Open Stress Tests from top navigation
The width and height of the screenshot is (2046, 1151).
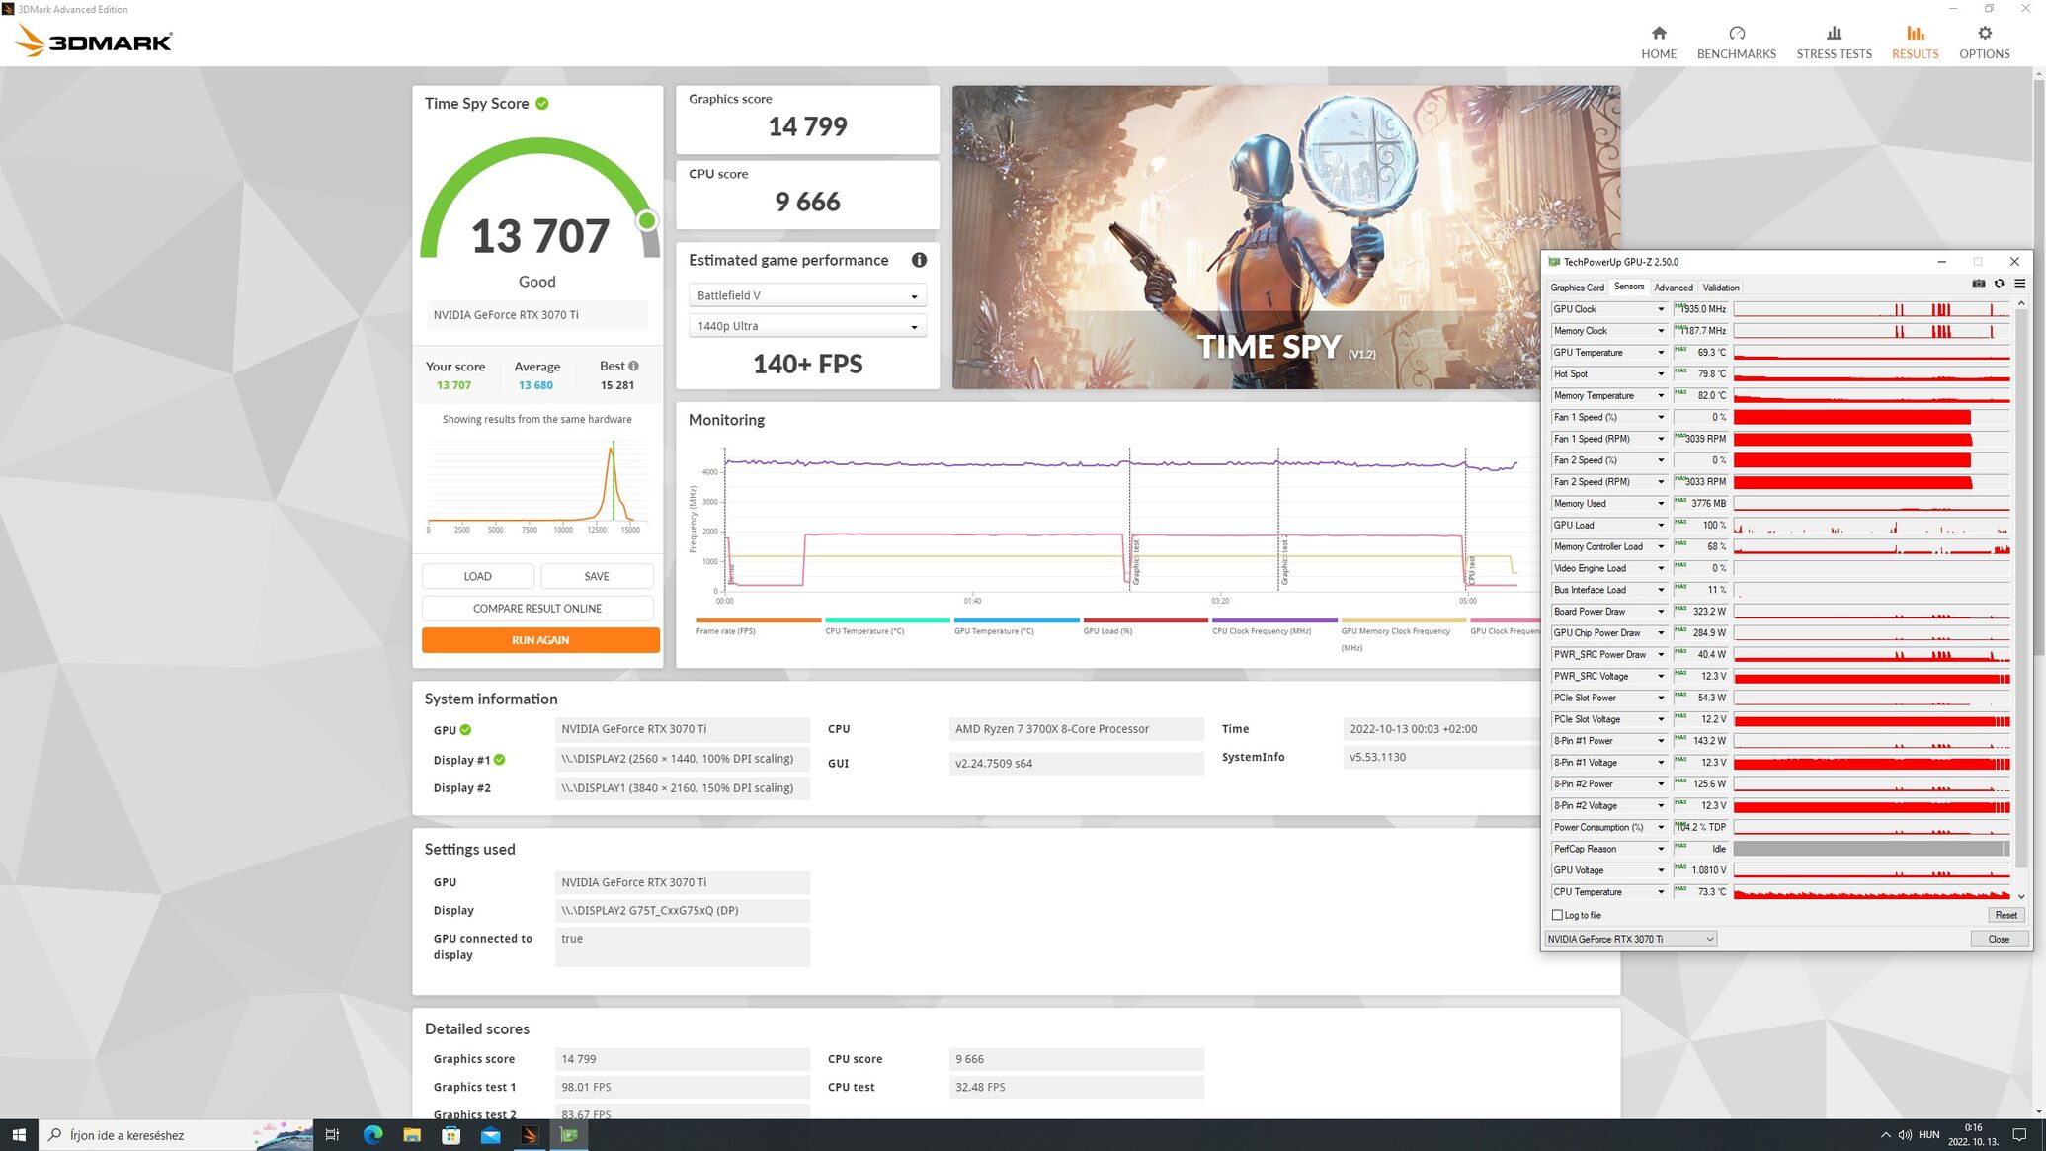pos(1833,42)
